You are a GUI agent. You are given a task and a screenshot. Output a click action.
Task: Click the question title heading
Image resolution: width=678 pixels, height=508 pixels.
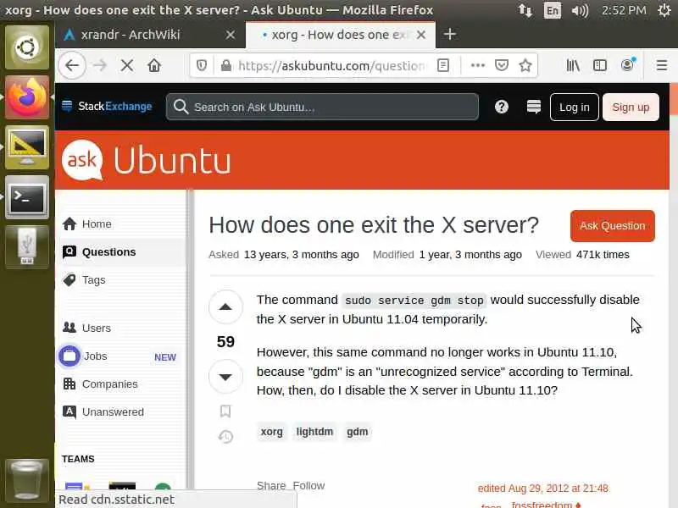coord(374,225)
